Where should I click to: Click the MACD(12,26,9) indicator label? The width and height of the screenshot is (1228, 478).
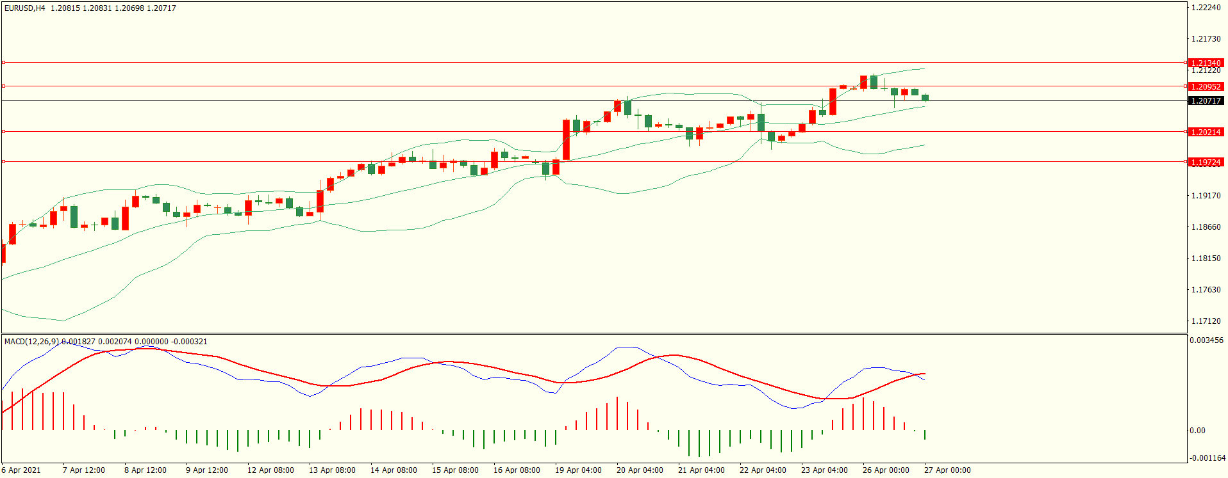pos(31,342)
